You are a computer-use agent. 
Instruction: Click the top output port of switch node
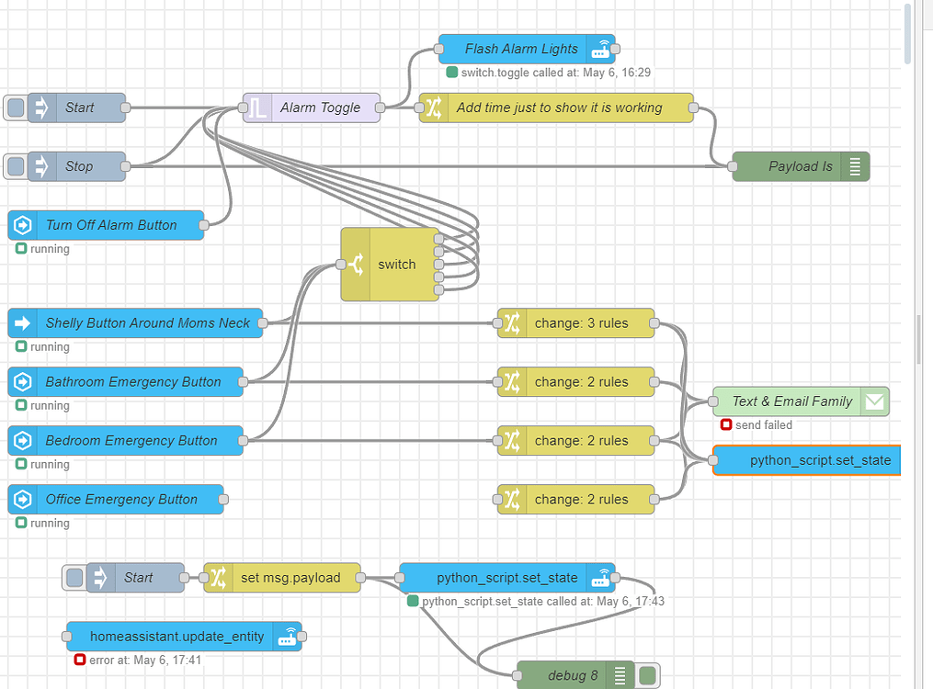(439, 239)
